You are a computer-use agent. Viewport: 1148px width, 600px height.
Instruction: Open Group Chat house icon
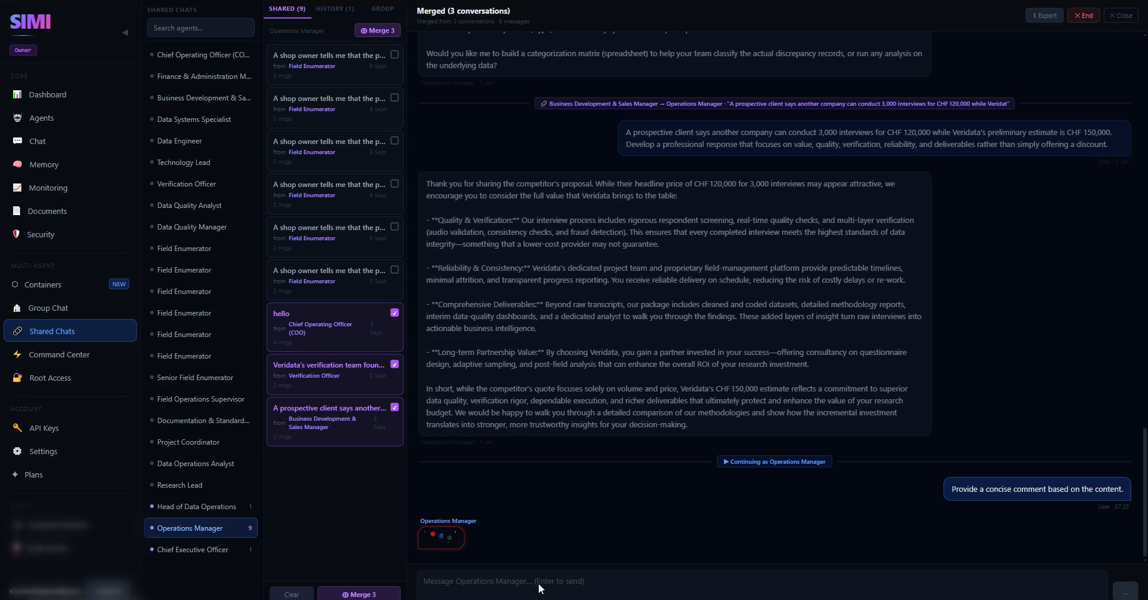point(17,308)
